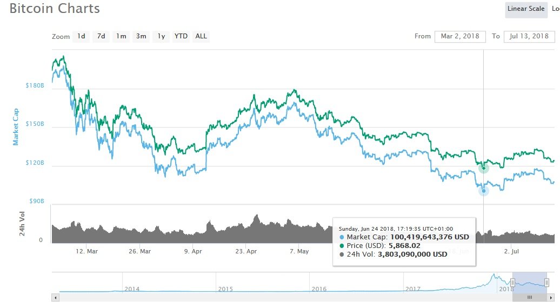Click the scrollbar left arrow
Viewport: 560px width, 302px height.
pyautogui.click(x=55, y=297)
